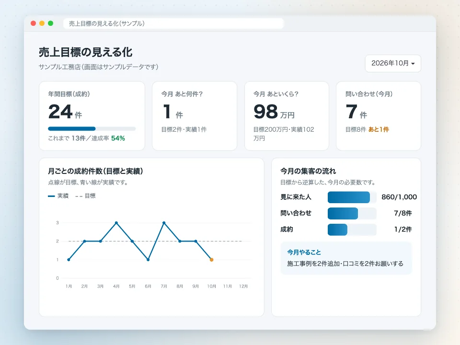
Task: Open the 2026年10月 month dropdown
Action: pyautogui.click(x=393, y=63)
